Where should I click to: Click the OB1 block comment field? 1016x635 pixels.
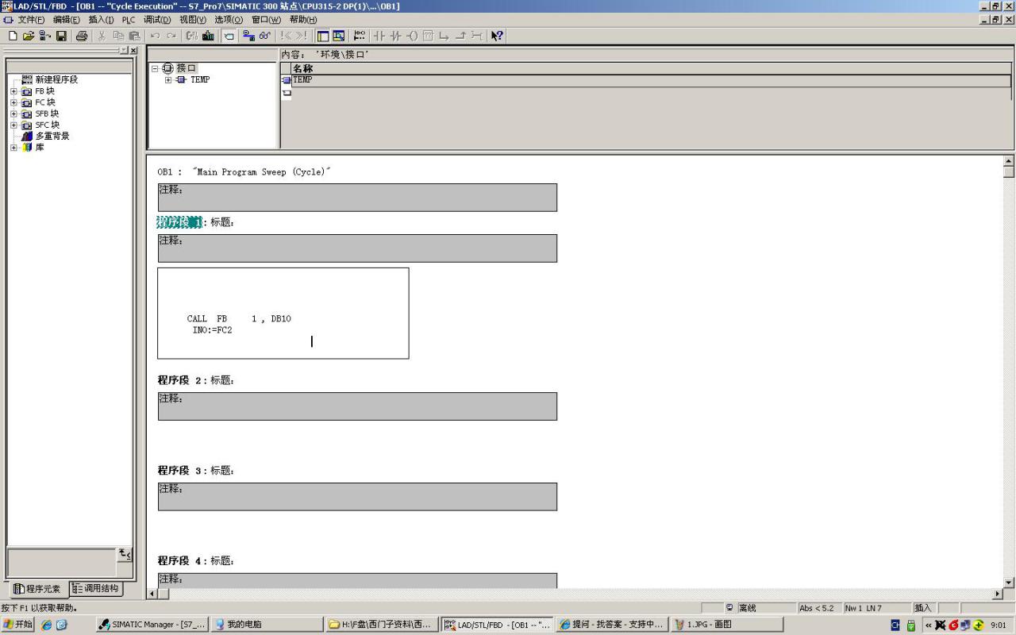[357, 198]
